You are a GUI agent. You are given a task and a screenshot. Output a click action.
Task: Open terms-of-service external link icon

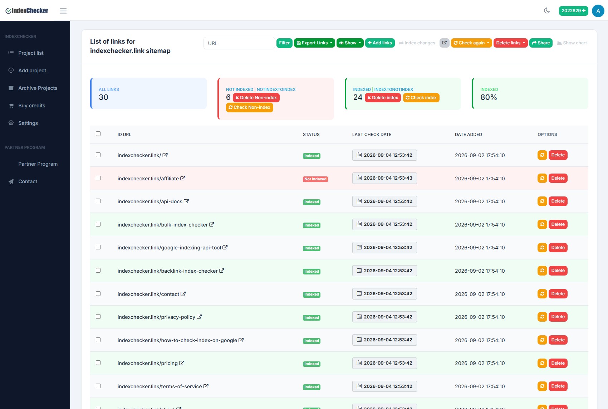(x=206, y=386)
